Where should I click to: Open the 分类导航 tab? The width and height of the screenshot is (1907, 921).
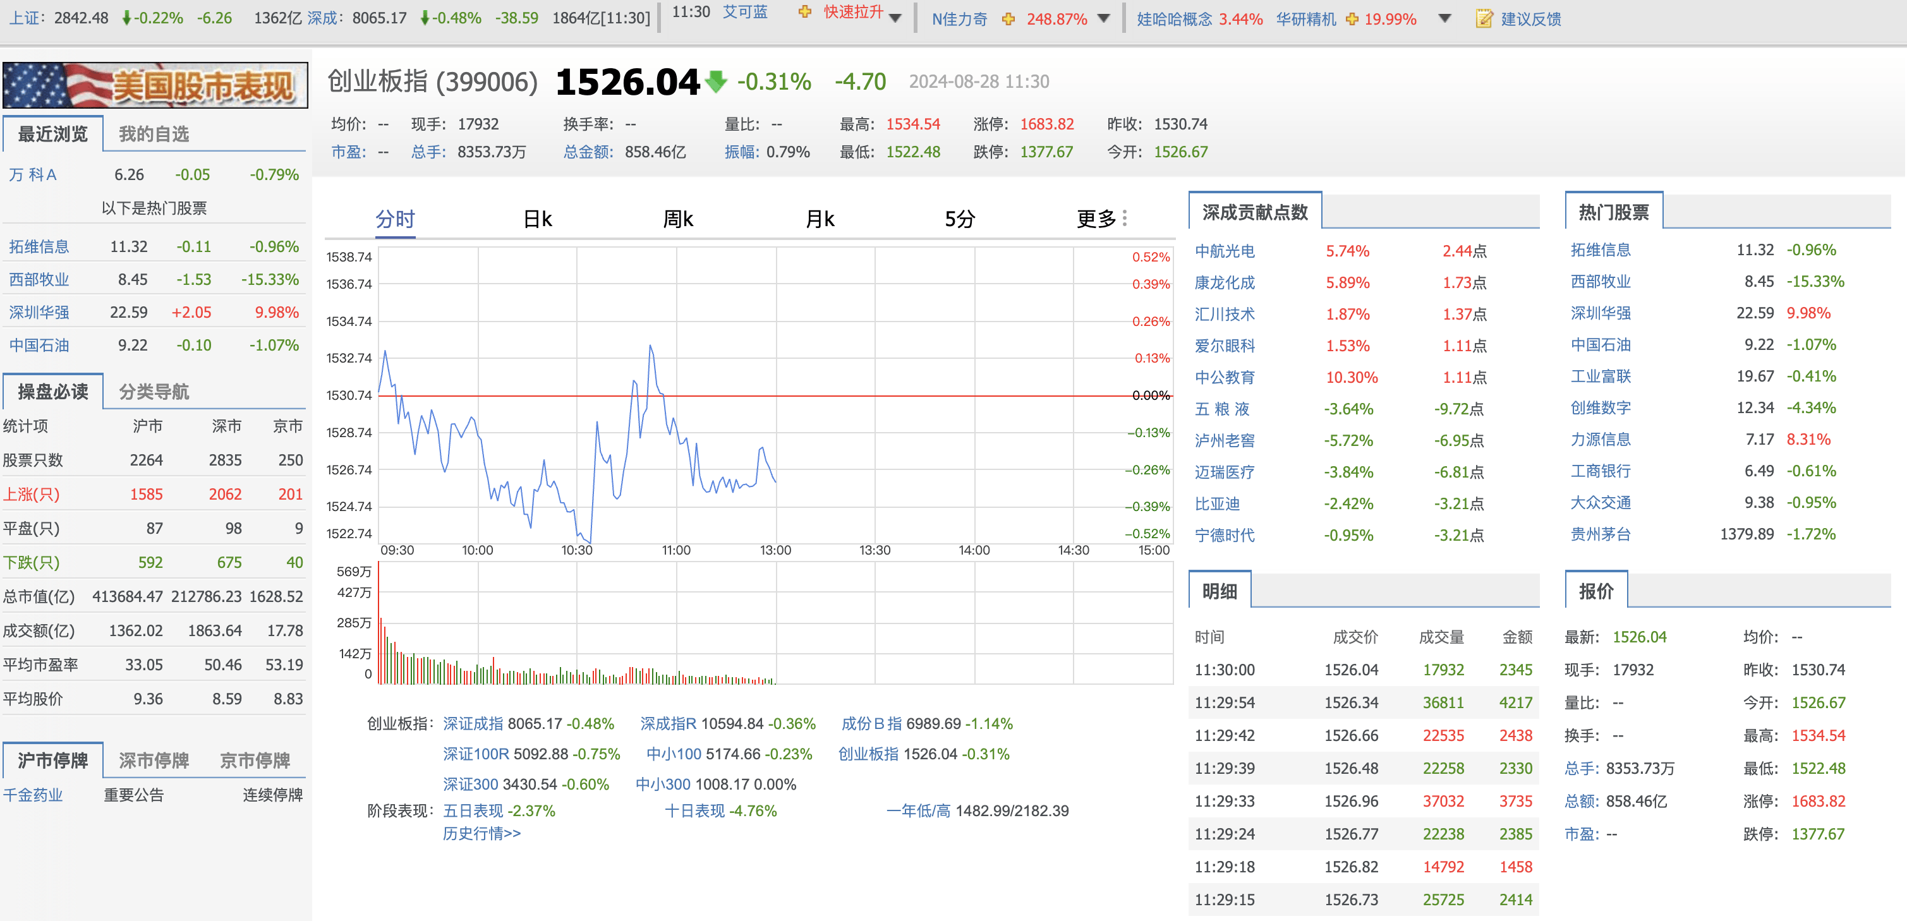pyautogui.click(x=154, y=392)
